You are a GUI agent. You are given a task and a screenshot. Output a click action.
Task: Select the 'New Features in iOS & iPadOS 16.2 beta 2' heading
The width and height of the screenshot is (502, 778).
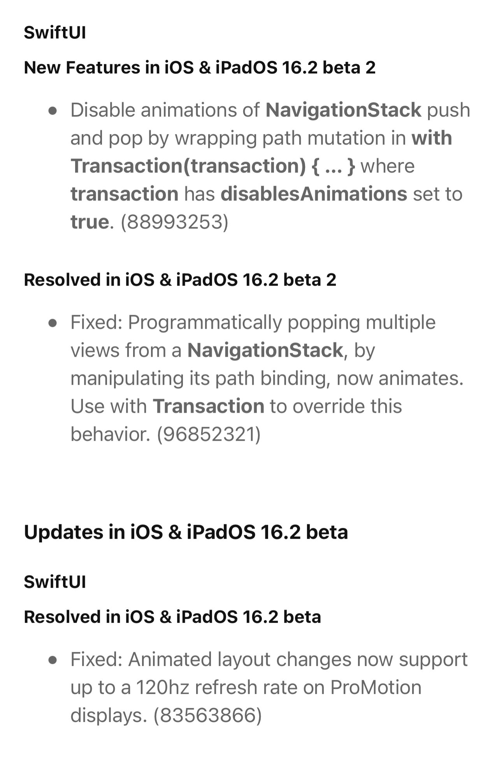(x=200, y=67)
